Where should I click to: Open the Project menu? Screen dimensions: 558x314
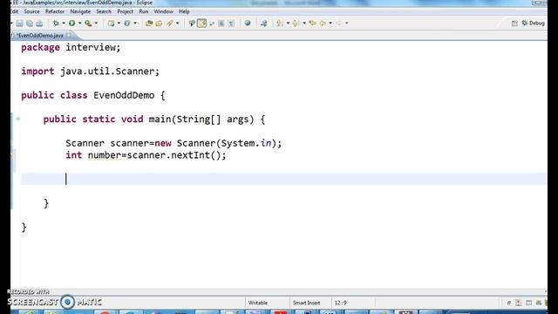point(125,11)
